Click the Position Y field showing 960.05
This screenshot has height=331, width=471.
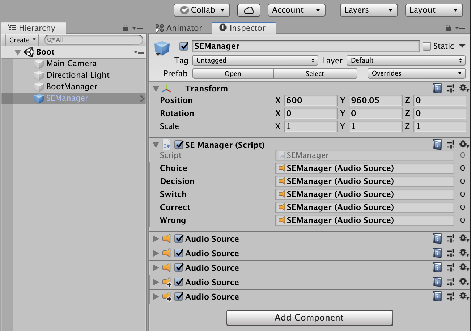point(375,100)
